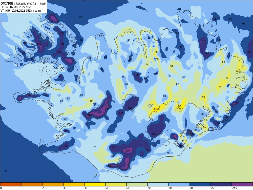Click the legend label '70'
This screenshot has width=253, height=190.
pos(149,188)
